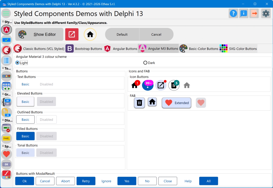Click the Close ModalResult button

click(x=168, y=181)
